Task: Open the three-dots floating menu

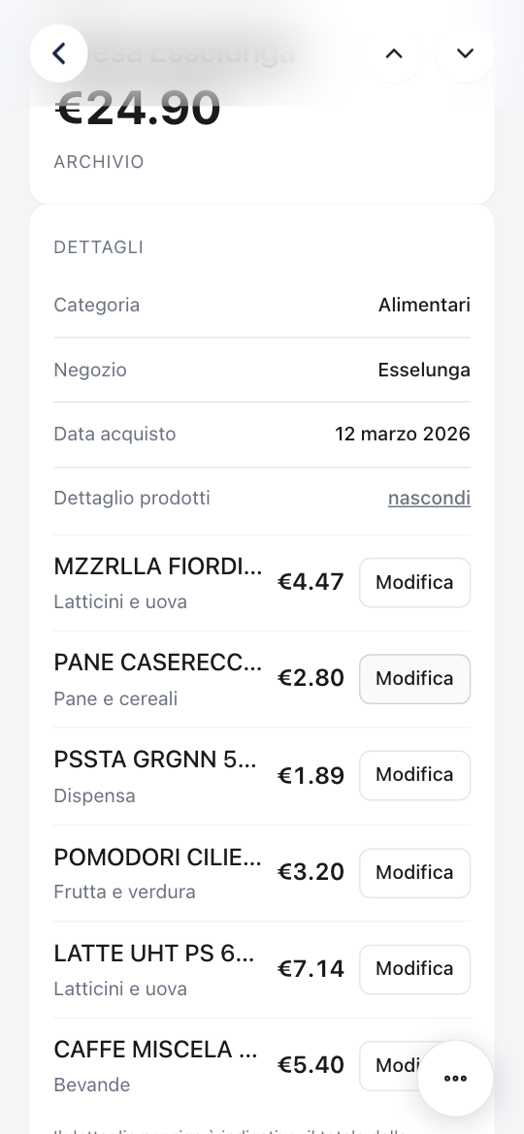Action: tap(455, 1079)
